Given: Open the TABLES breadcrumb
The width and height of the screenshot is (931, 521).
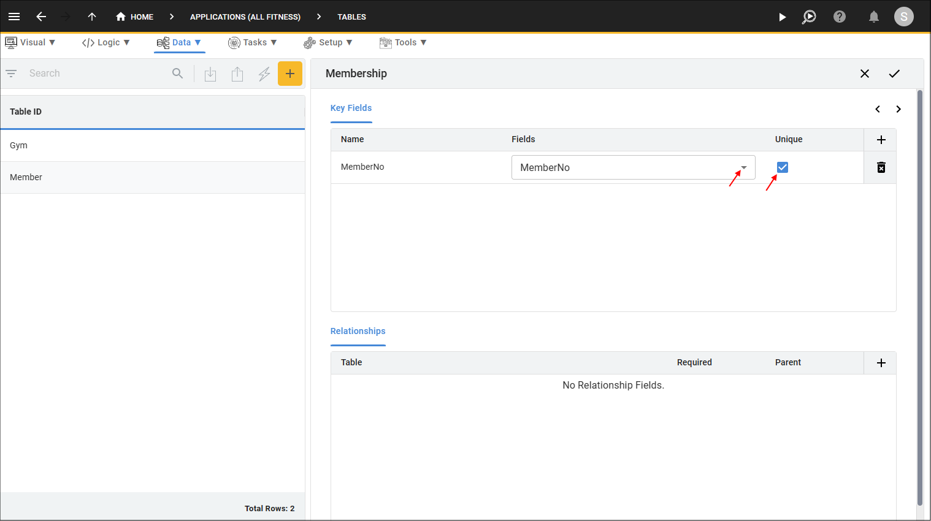Looking at the screenshot, I should pyautogui.click(x=351, y=17).
